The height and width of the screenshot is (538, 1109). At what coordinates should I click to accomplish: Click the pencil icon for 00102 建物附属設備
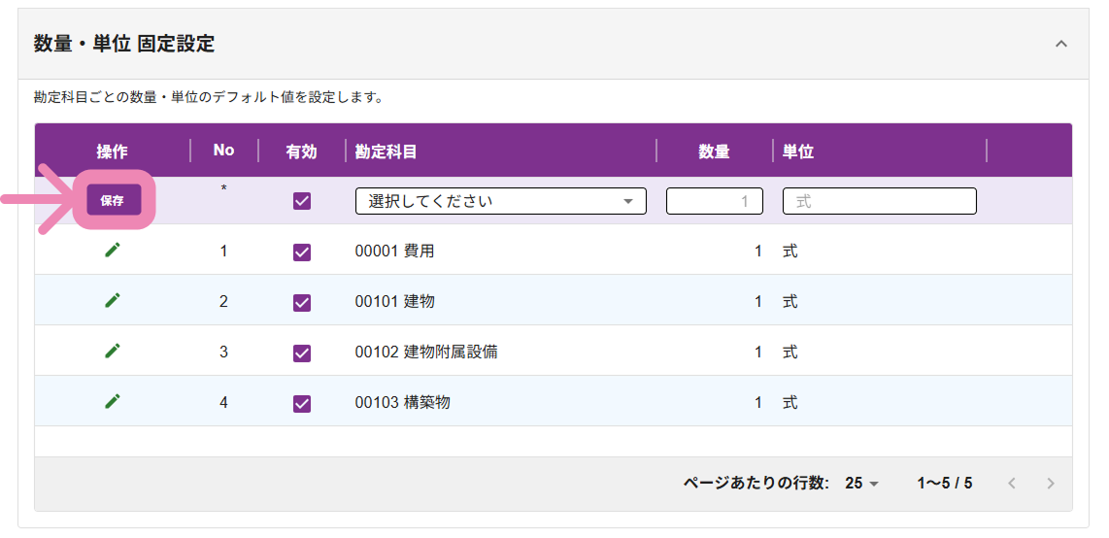pos(113,351)
